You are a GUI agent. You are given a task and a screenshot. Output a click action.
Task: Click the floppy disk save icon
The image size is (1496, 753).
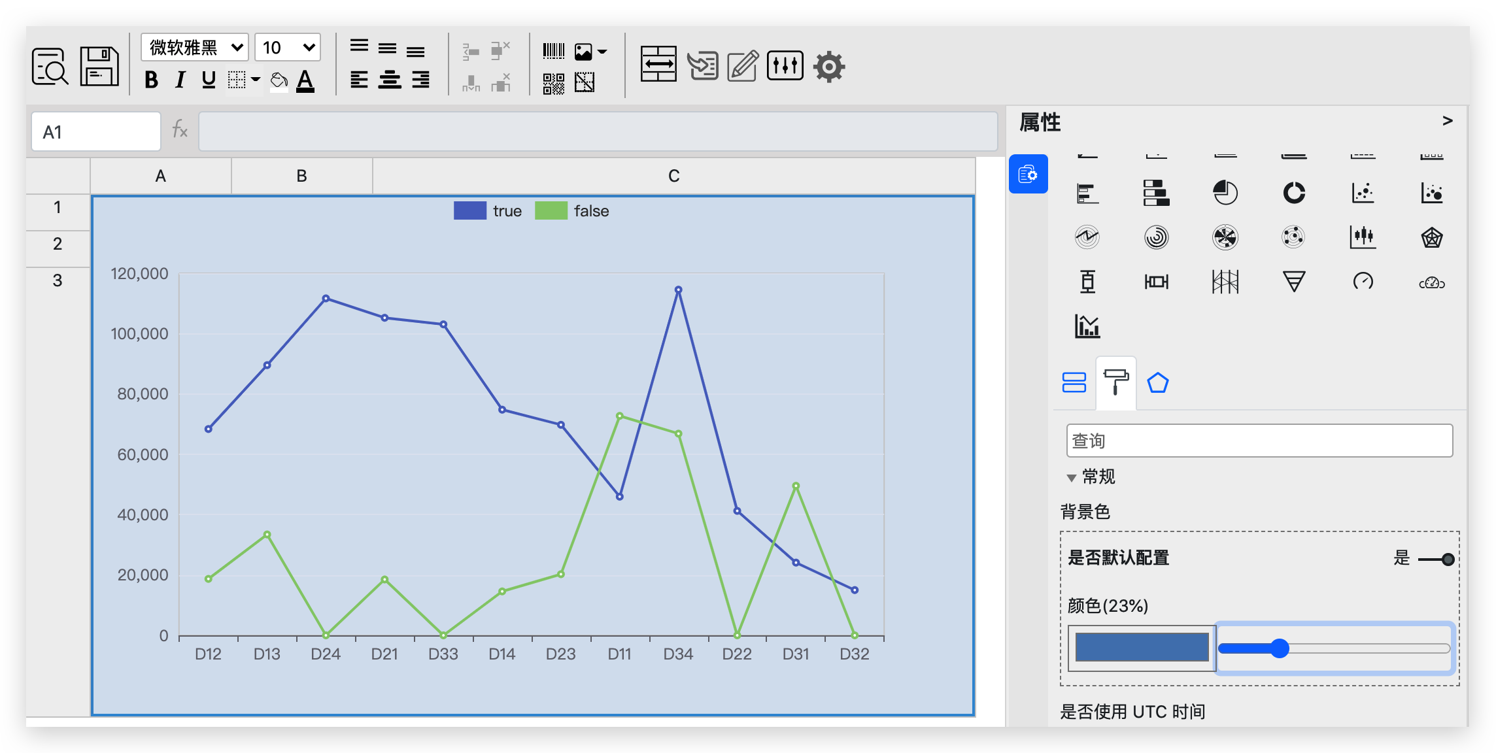coord(99,66)
